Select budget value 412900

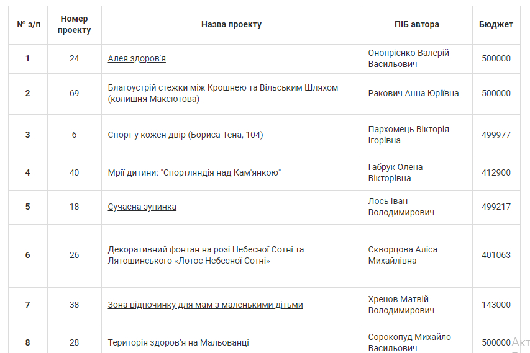[496, 172]
